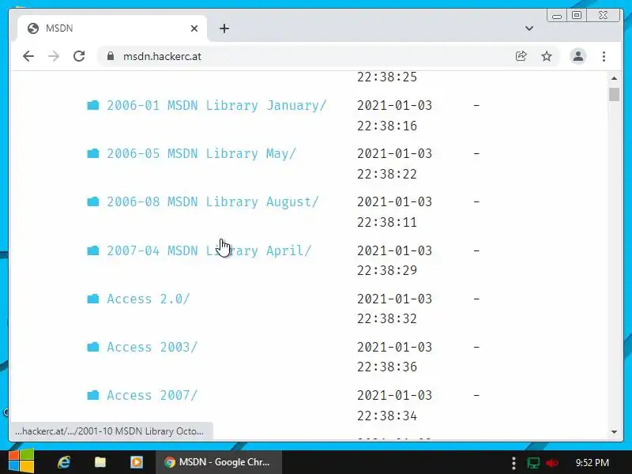632x474 pixels.
Task: Click folder icon beside 2006-01 January
Action: [93, 105]
